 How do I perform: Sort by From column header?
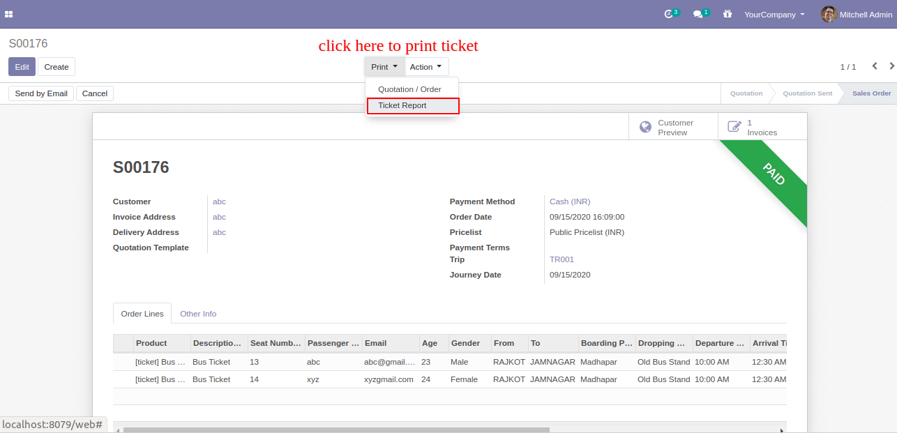point(509,343)
